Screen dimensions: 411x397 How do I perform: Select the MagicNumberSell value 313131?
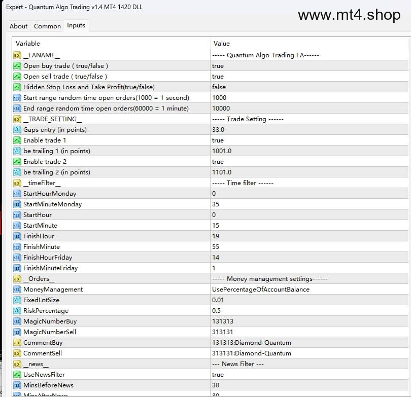point(223,332)
